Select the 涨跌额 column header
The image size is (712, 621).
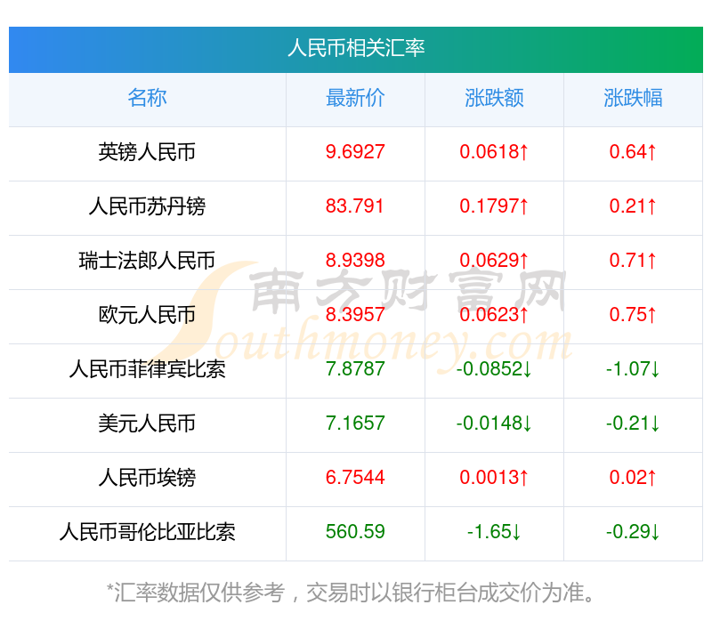[x=494, y=98]
